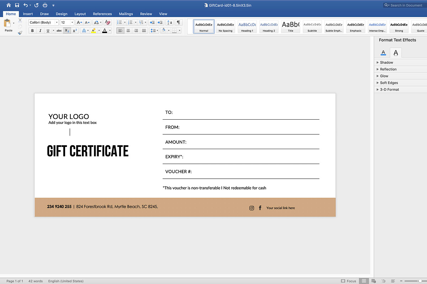Open Change Case dropdown
427x284 pixels.
(97, 22)
